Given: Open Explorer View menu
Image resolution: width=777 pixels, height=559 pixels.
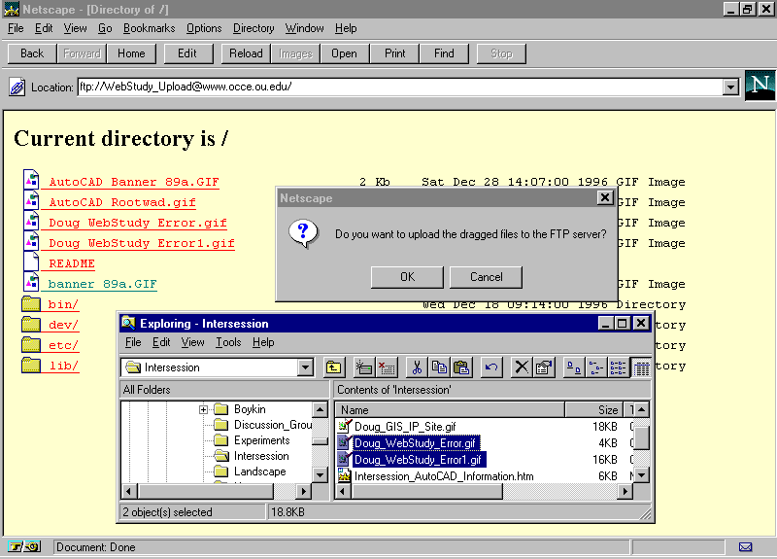Looking at the screenshot, I should [x=192, y=342].
